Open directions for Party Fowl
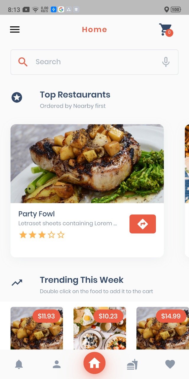The height and width of the screenshot is (379, 189). point(143,224)
